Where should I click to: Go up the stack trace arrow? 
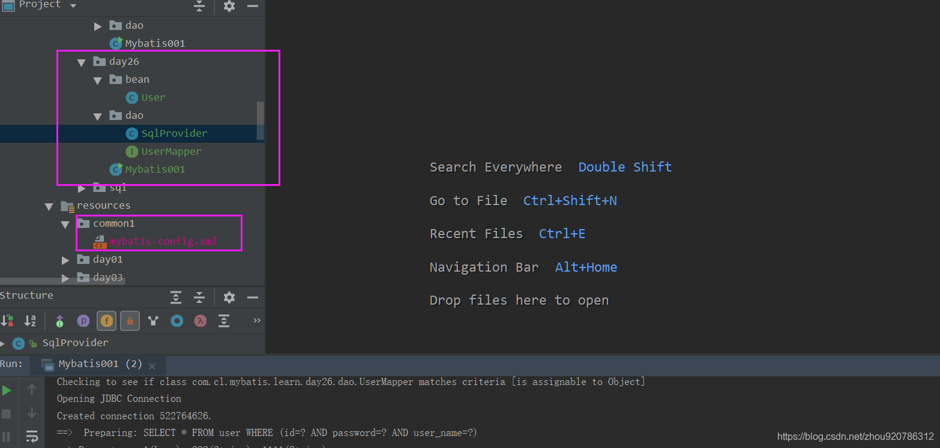pos(32,390)
